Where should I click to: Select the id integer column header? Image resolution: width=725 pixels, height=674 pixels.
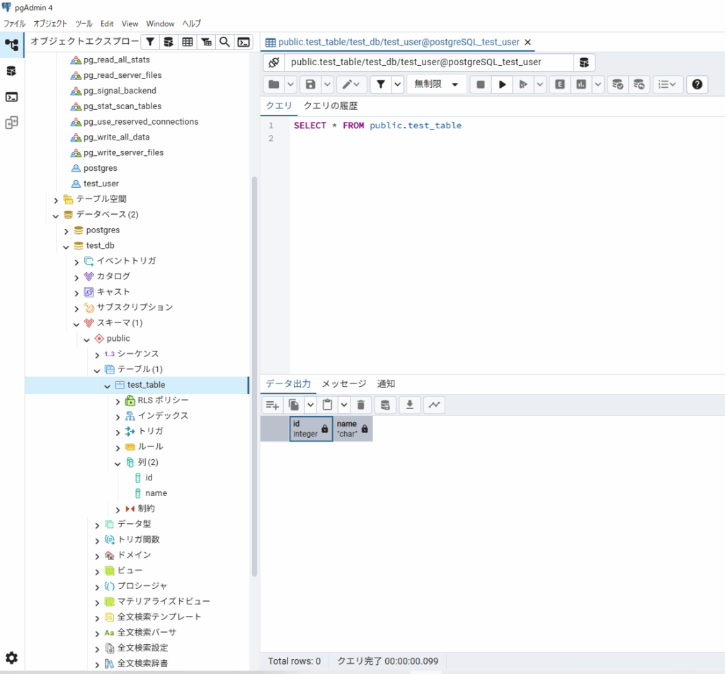312,429
